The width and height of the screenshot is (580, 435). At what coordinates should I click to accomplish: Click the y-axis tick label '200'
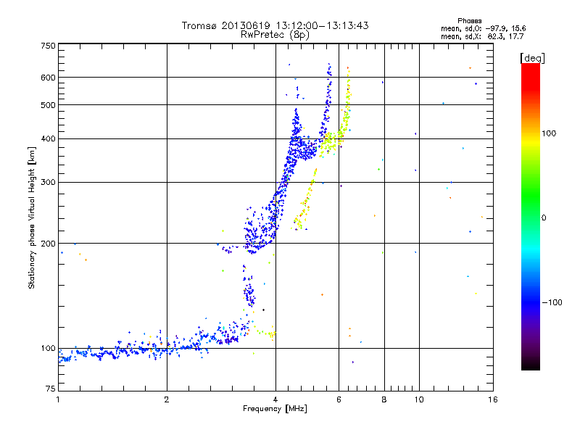tap(48, 244)
